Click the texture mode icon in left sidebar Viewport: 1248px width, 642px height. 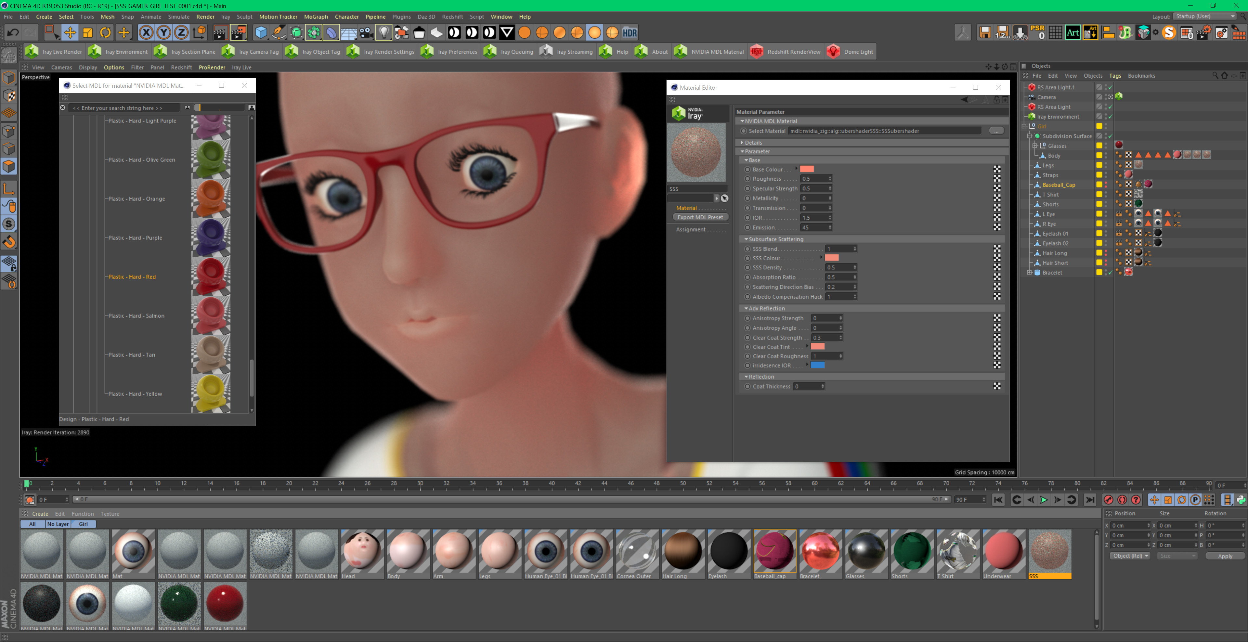click(9, 96)
